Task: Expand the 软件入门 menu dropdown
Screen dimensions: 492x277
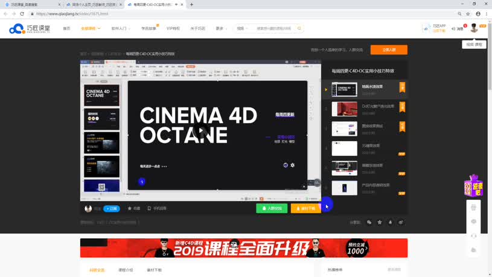Action: (x=121, y=28)
